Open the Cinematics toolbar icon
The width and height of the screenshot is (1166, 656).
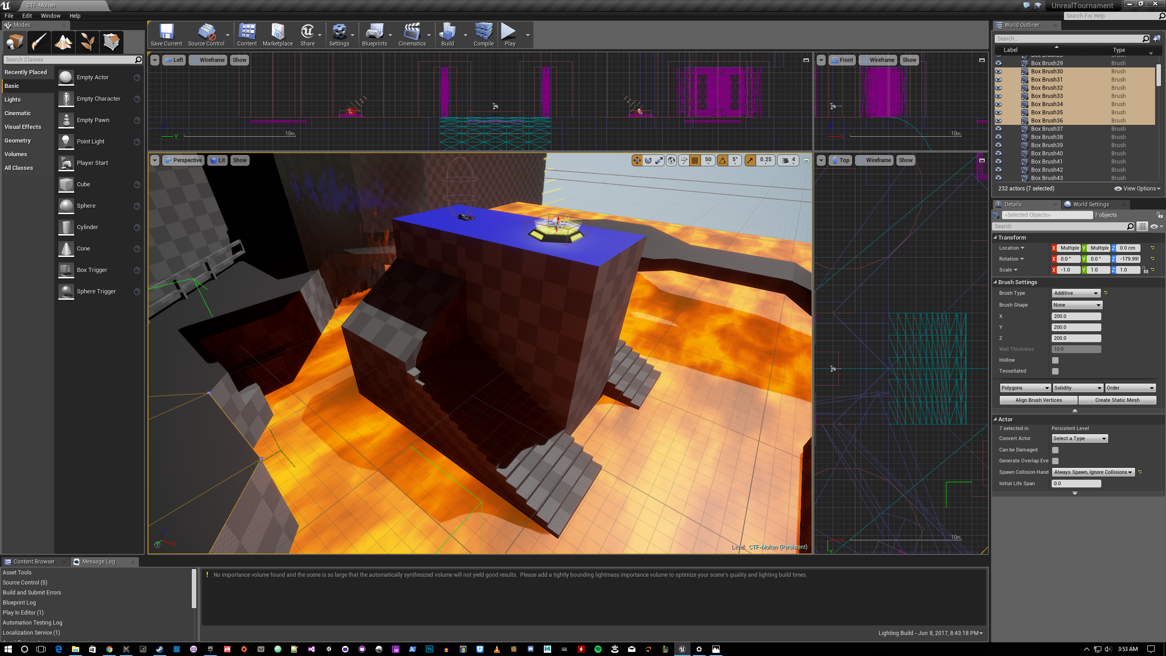pyautogui.click(x=412, y=35)
